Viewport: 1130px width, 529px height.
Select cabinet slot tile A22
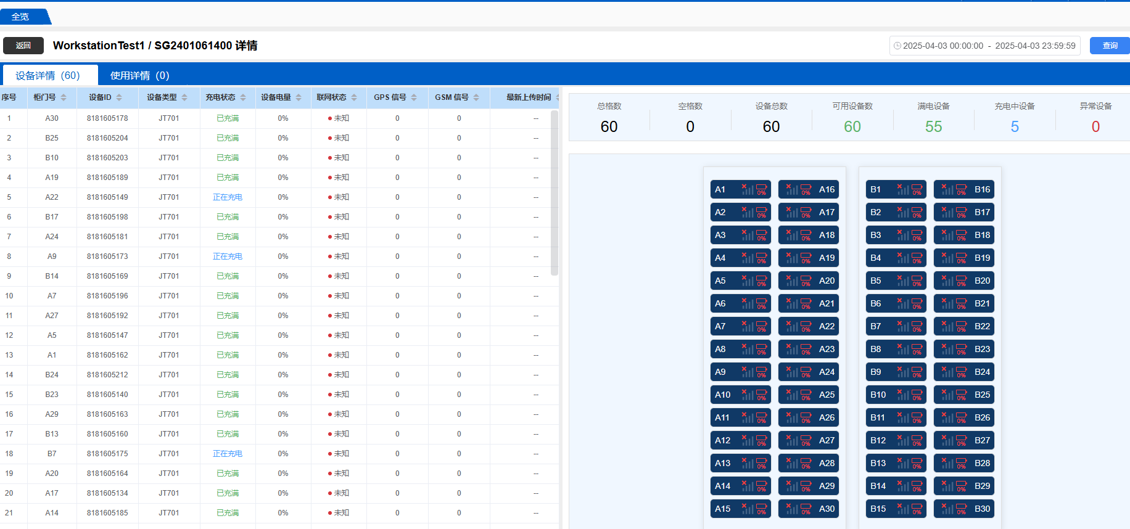coord(808,326)
